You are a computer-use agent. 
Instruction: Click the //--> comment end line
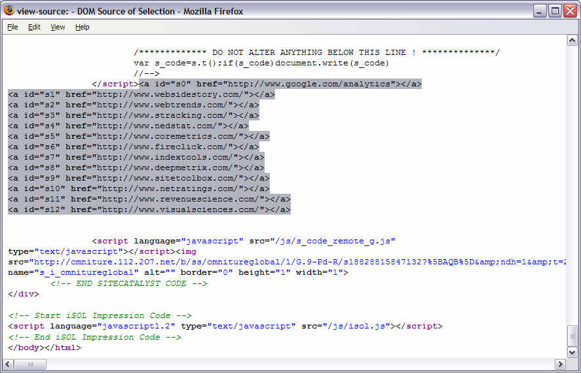tap(147, 74)
